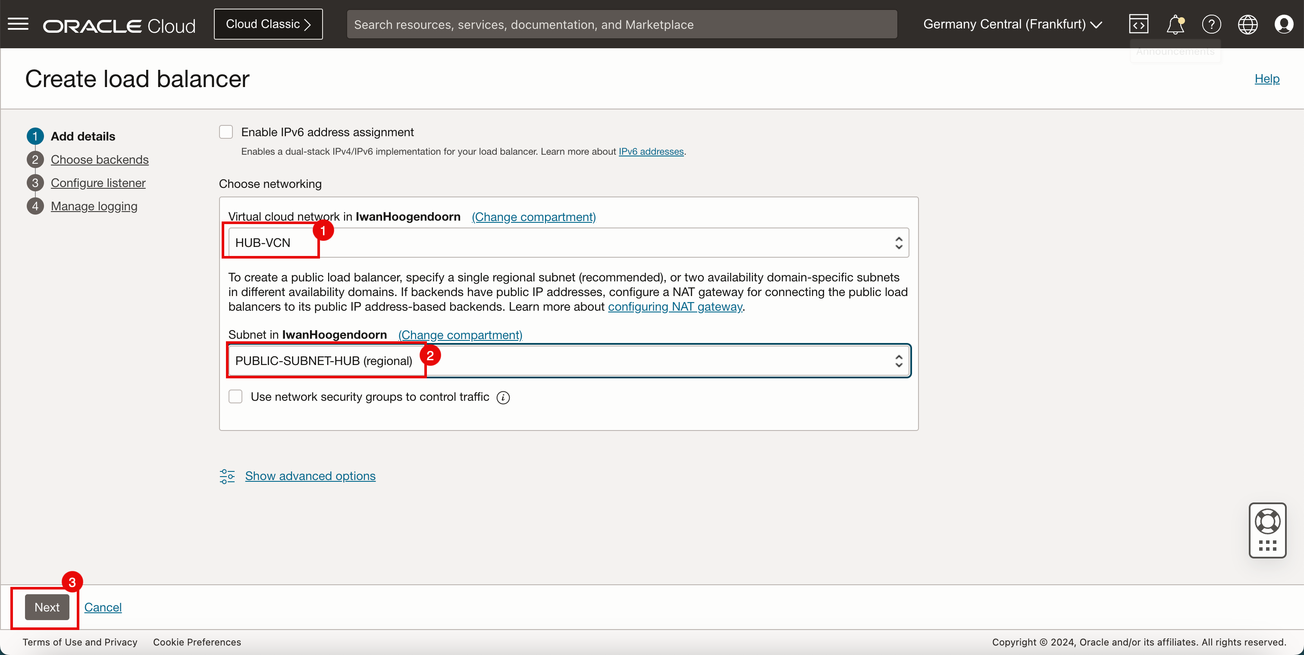This screenshot has width=1304, height=655.
Task: Click the region selector globe icon
Action: pyautogui.click(x=1247, y=24)
